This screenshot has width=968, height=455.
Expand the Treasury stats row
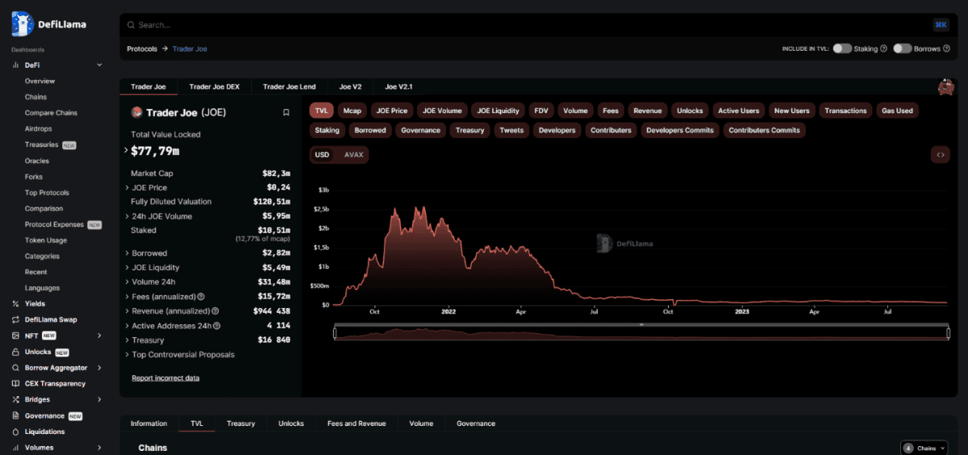click(127, 340)
